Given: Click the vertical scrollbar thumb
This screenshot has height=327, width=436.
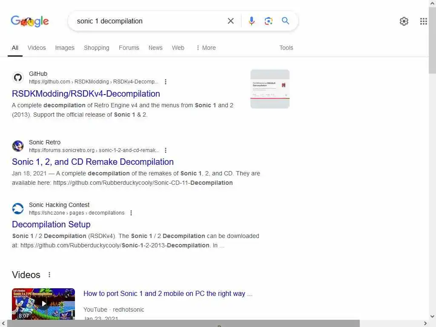Looking at the screenshot, I should coord(432,40).
